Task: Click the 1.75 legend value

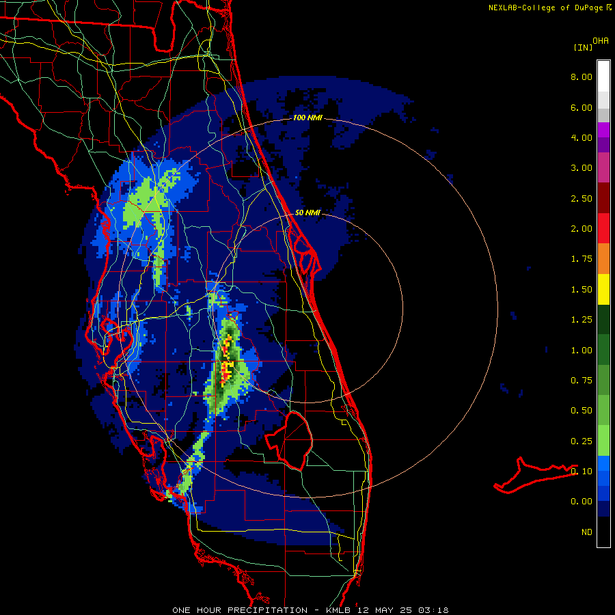Action: (x=582, y=259)
